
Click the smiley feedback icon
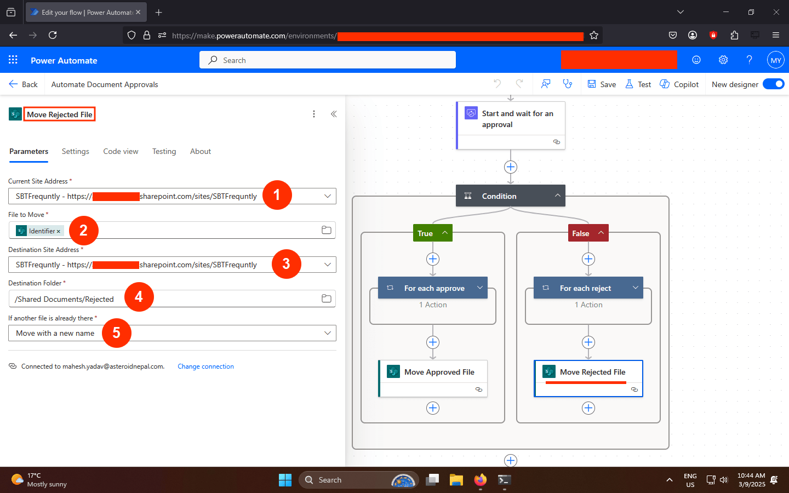[x=696, y=60]
